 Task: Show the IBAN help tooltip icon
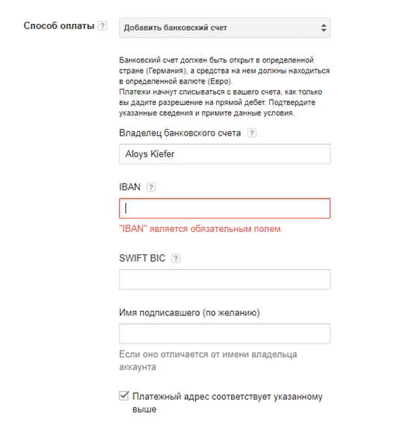[151, 187]
